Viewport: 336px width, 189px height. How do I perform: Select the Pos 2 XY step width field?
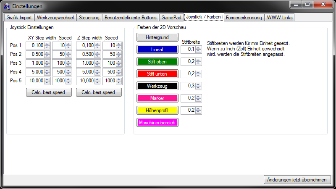coord(35,54)
